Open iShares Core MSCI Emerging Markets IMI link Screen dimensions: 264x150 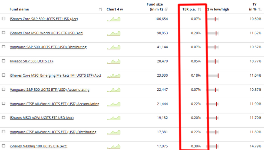coord(55,76)
